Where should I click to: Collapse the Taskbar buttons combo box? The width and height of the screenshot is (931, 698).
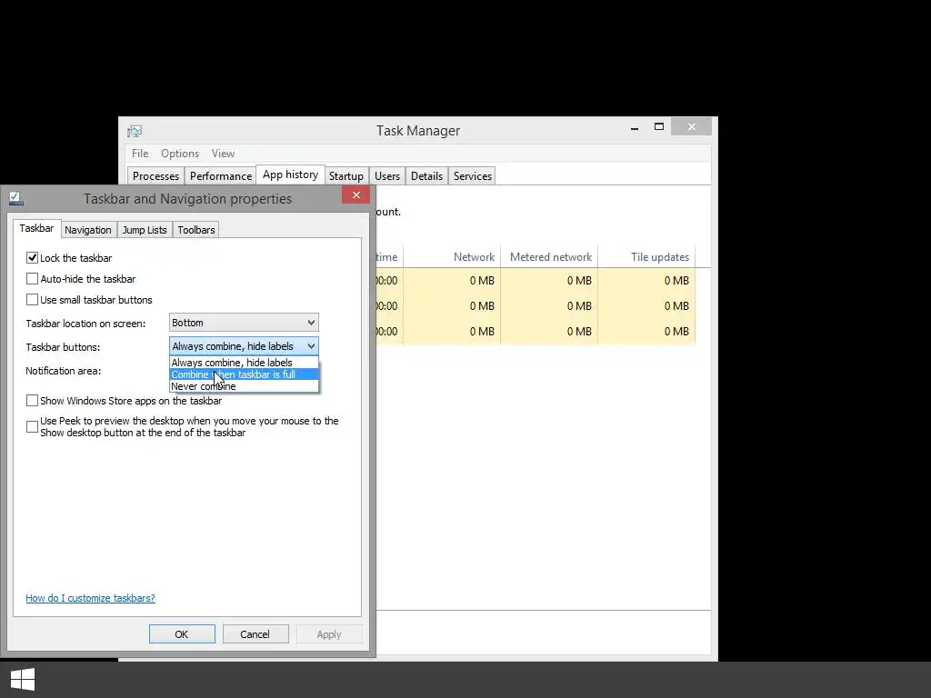tap(244, 346)
